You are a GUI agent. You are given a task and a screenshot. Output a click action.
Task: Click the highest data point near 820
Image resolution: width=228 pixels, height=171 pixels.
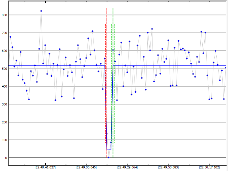[41, 11]
